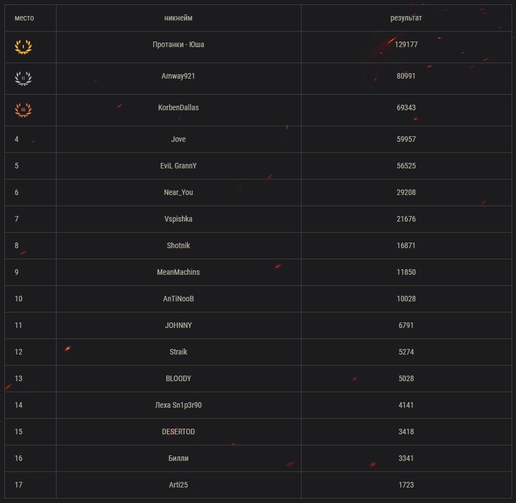This screenshot has width=516, height=503.
Task: Click the silver second-place laurel icon
Action: click(x=23, y=79)
